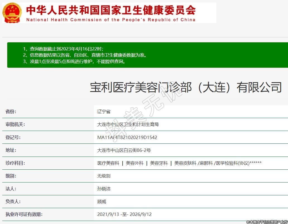Click the notice line about 各省、自治区、直辖市 data

[85, 55]
